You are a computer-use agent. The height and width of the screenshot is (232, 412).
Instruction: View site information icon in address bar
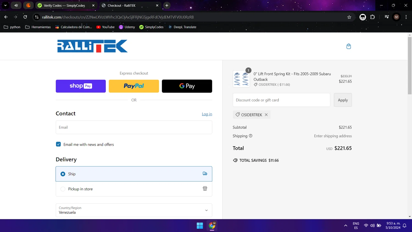pyautogui.click(x=37, y=17)
